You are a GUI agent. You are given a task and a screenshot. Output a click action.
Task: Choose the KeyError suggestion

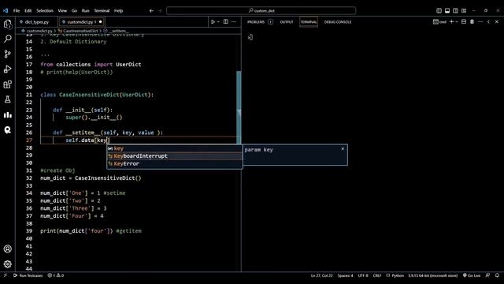pos(175,163)
